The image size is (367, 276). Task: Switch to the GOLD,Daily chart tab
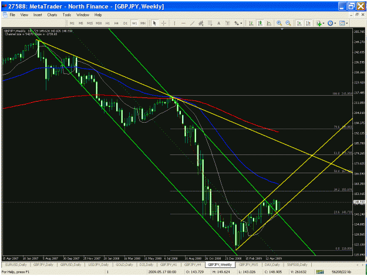[x=124, y=264]
